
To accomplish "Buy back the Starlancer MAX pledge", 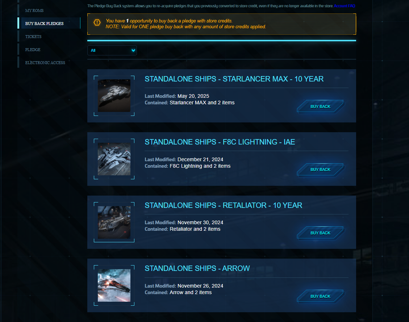I will (321, 106).
